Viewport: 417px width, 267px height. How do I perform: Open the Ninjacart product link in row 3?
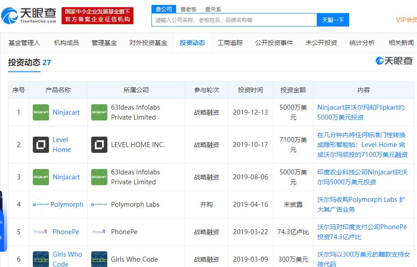(x=66, y=177)
